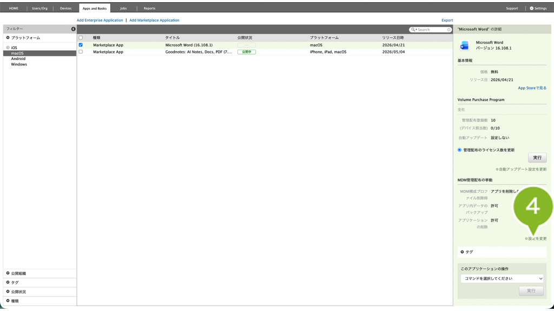Sort by the タイトル column header
The height and width of the screenshot is (311, 554).
[173, 38]
